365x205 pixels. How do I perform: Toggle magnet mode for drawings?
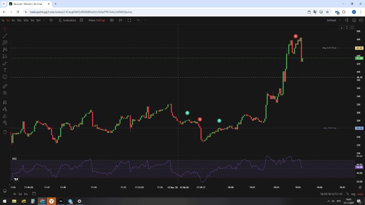click(x=5, y=102)
